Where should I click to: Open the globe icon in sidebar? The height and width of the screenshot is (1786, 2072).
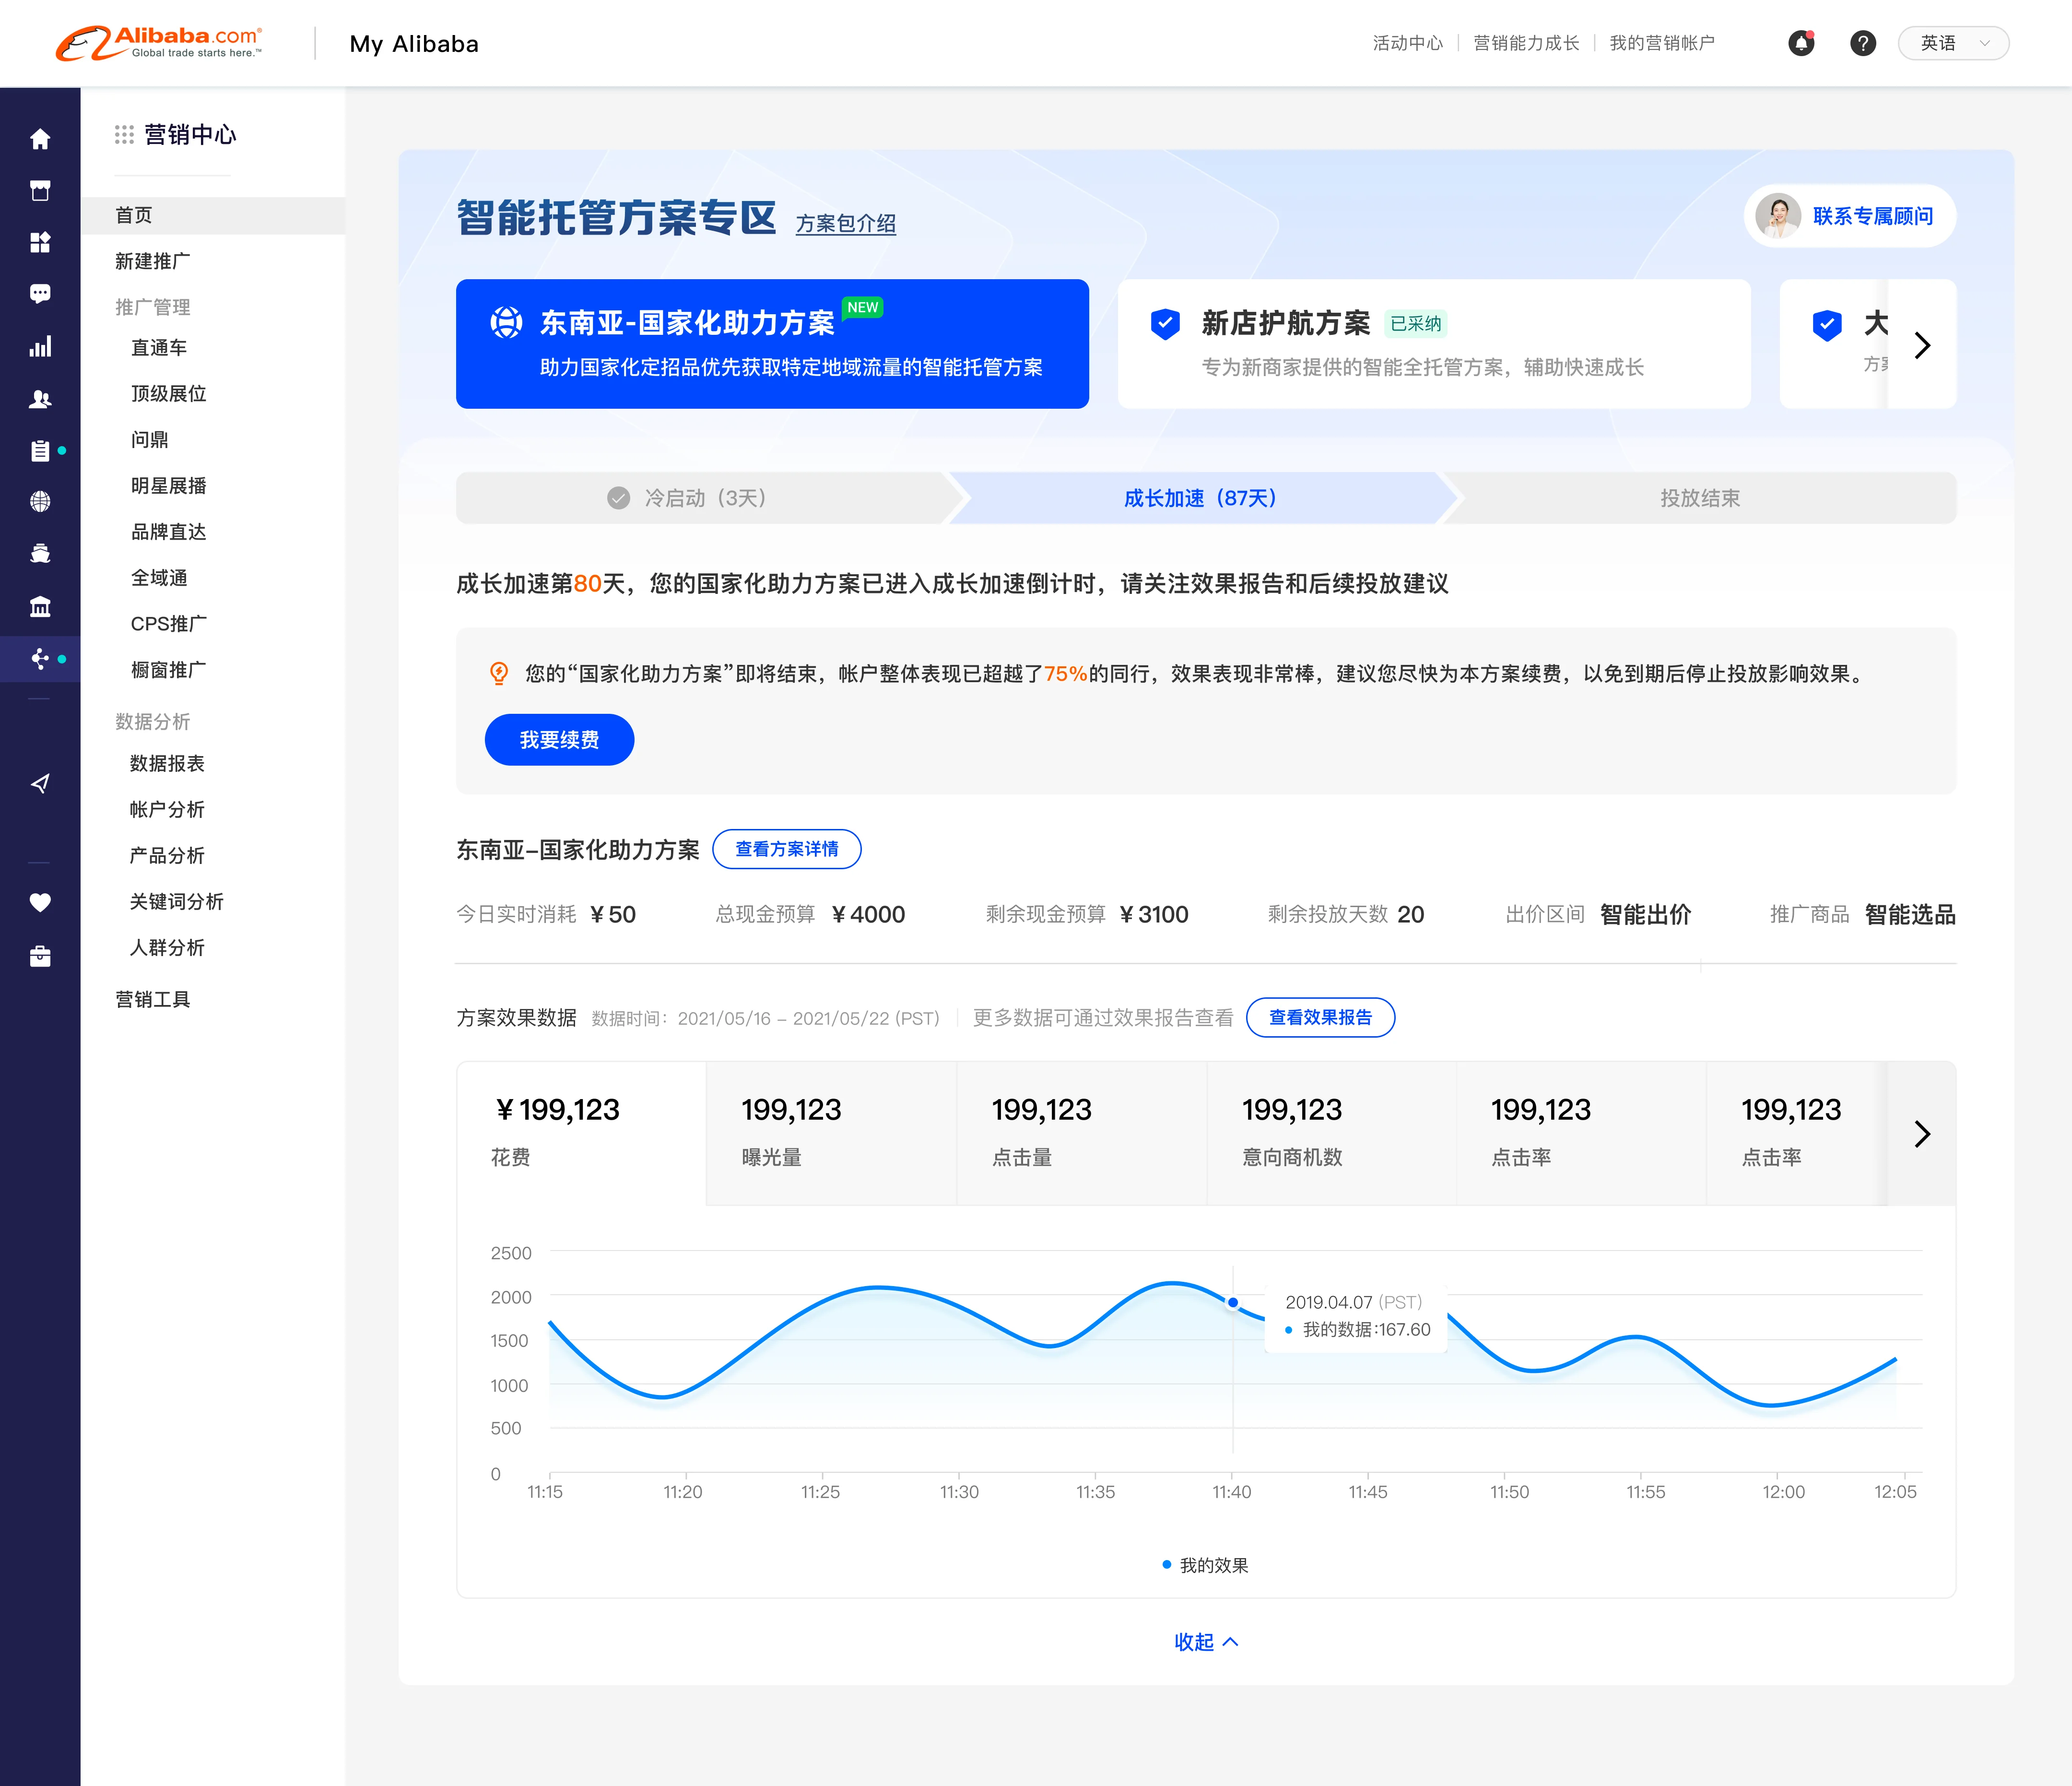coord(40,501)
